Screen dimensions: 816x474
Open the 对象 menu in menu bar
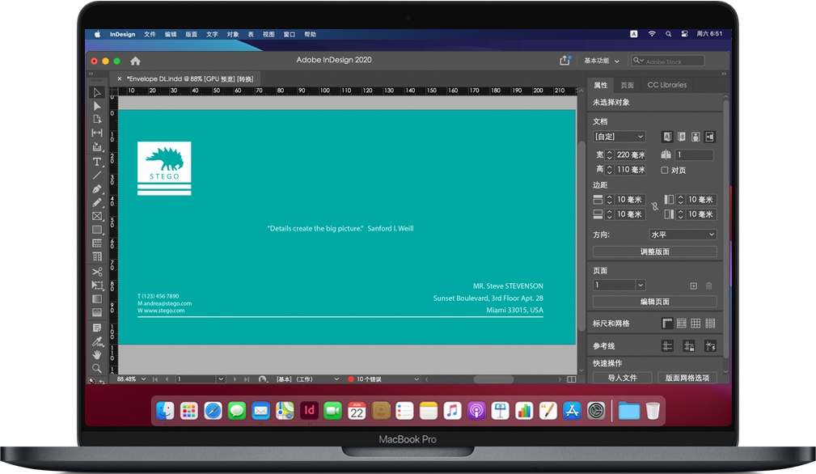point(233,35)
